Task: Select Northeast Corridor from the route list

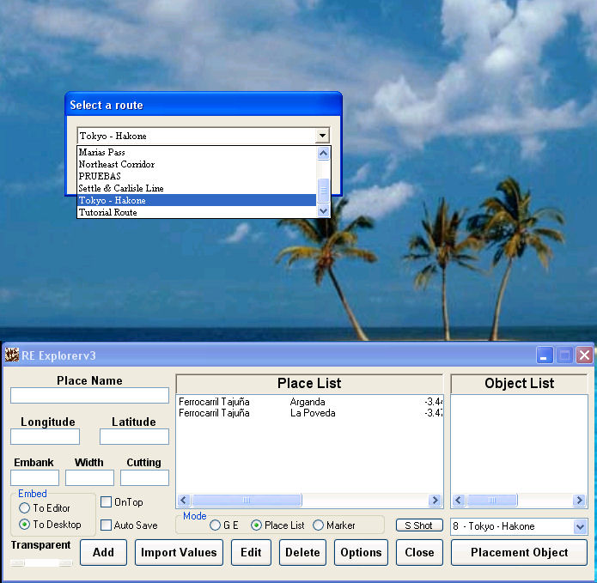Action: pyautogui.click(x=117, y=164)
